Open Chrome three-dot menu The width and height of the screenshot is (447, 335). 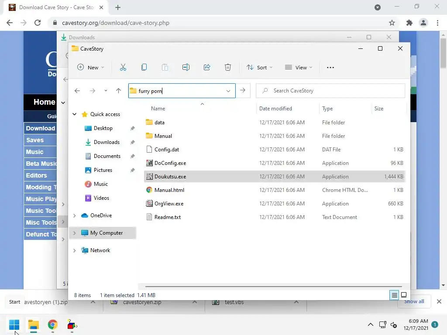click(437, 23)
